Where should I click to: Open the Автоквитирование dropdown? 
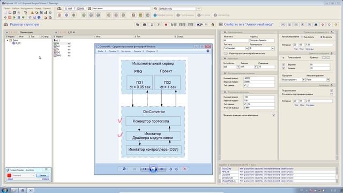pos(328,80)
